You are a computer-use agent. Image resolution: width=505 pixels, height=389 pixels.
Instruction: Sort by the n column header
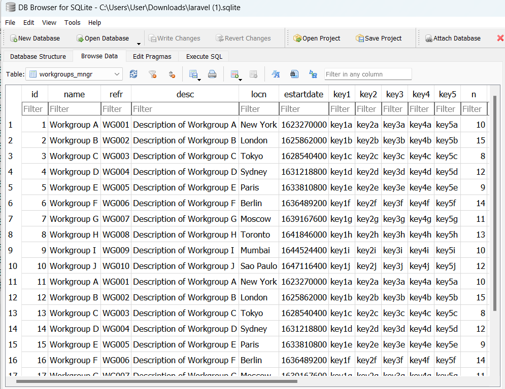pos(474,94)
